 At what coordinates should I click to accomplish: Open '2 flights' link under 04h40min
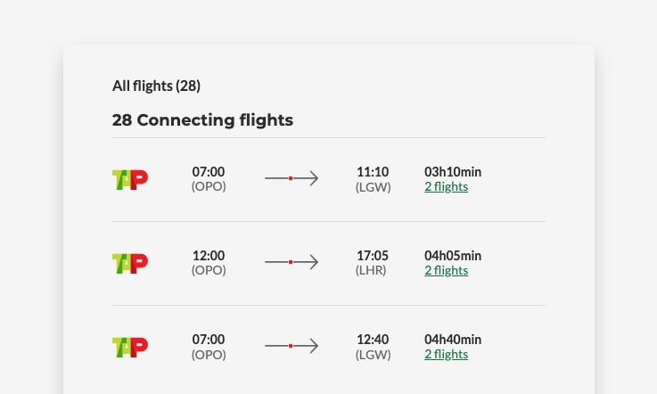pos(446,355)
